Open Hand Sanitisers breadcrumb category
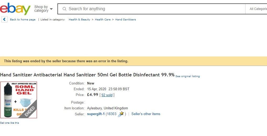 coord(125,20)
